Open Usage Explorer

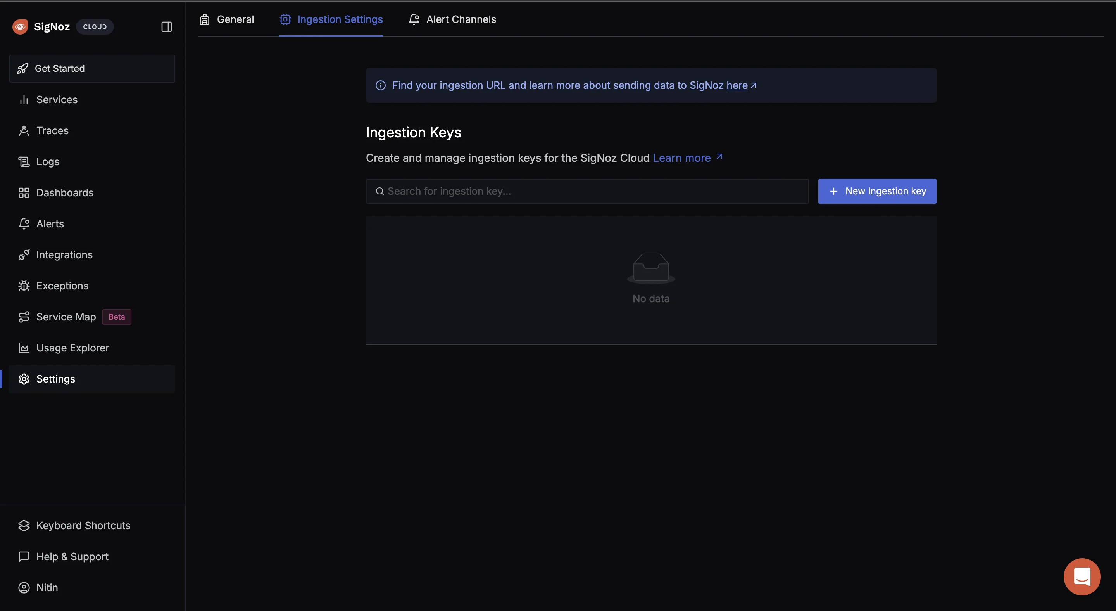tap(92, 348)
